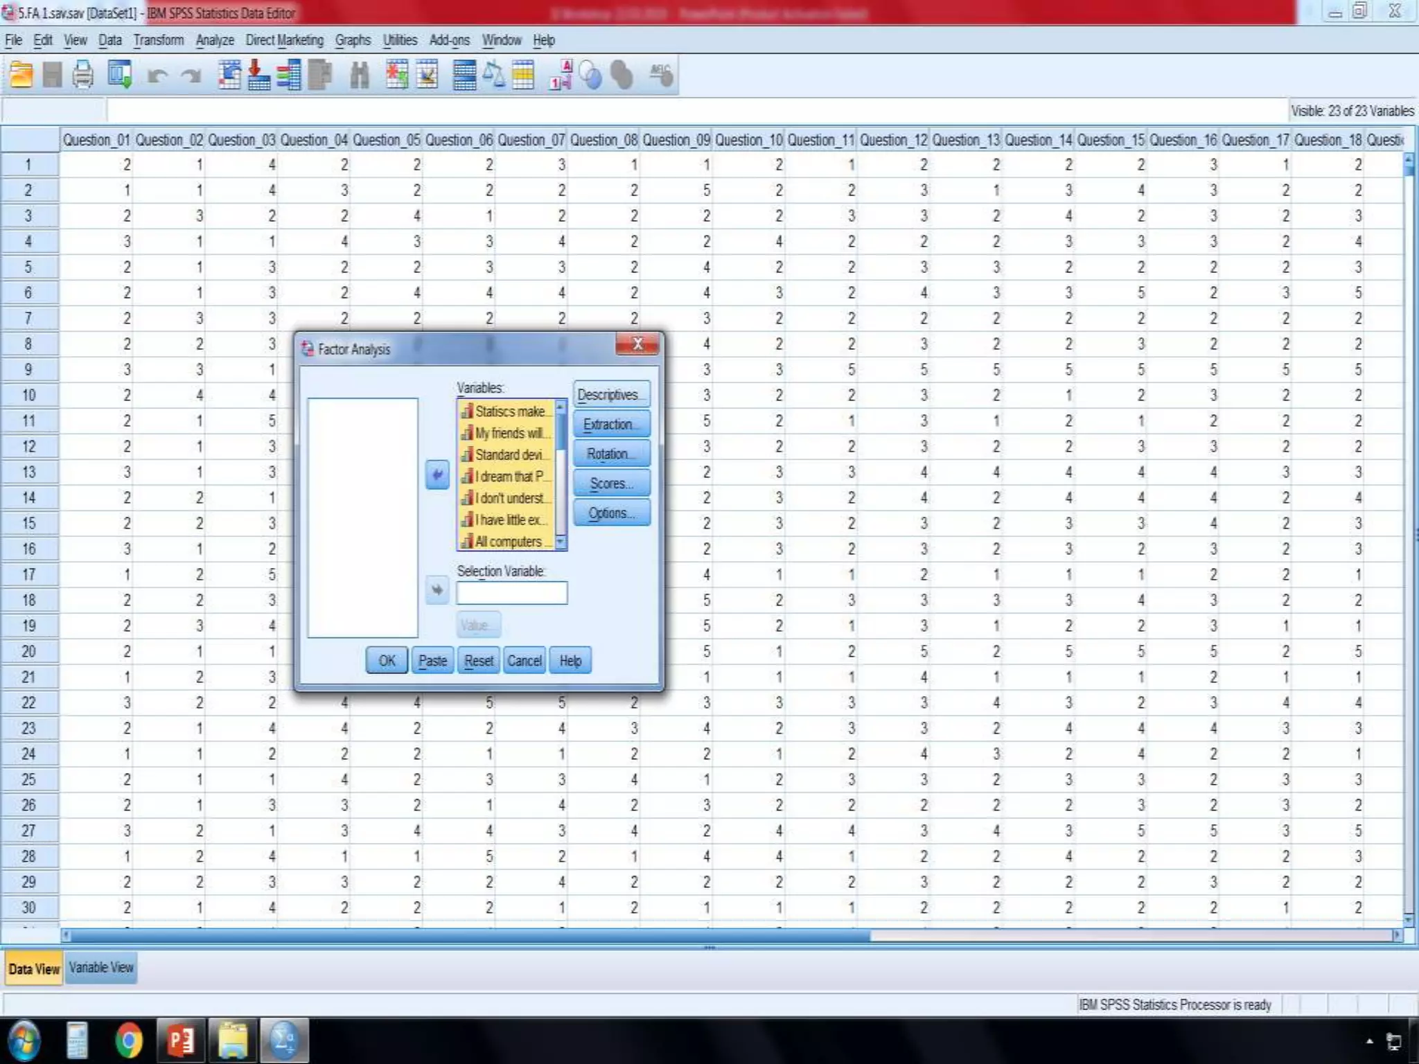Screen dimensions: 1419x1064
Task: Open PowerPoint from the taskbar
Action: (x=180, y=1040)
